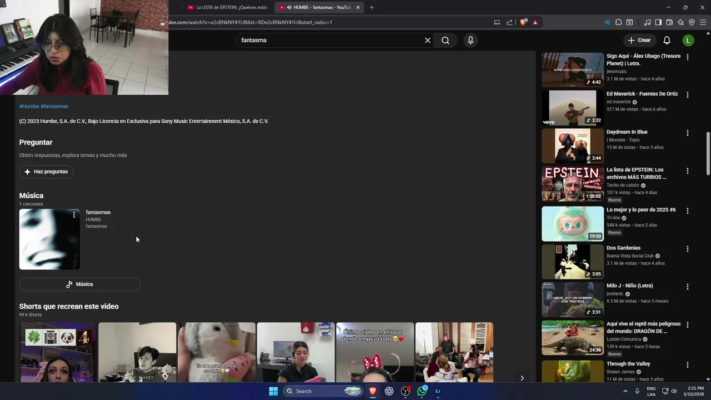Screen dimensions: 711x400
Task: Click the #fantasmas hashtag link
Action: 54,106
